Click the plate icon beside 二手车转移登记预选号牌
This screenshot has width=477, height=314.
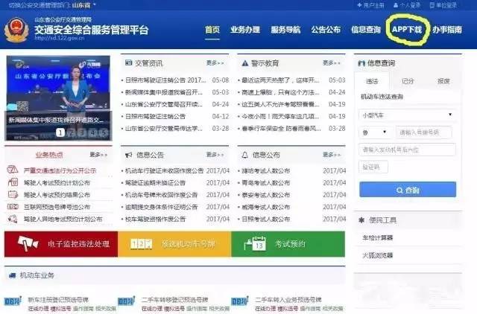(x=126, y=301)
